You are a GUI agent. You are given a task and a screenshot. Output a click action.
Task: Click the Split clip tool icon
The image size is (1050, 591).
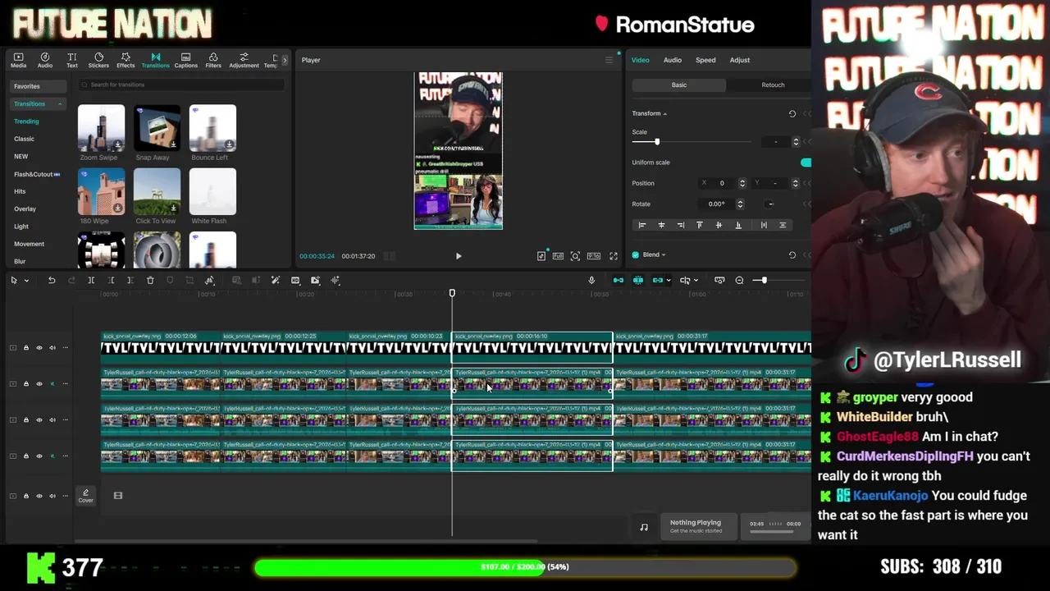pyautogui.click(x=91, y=281)
